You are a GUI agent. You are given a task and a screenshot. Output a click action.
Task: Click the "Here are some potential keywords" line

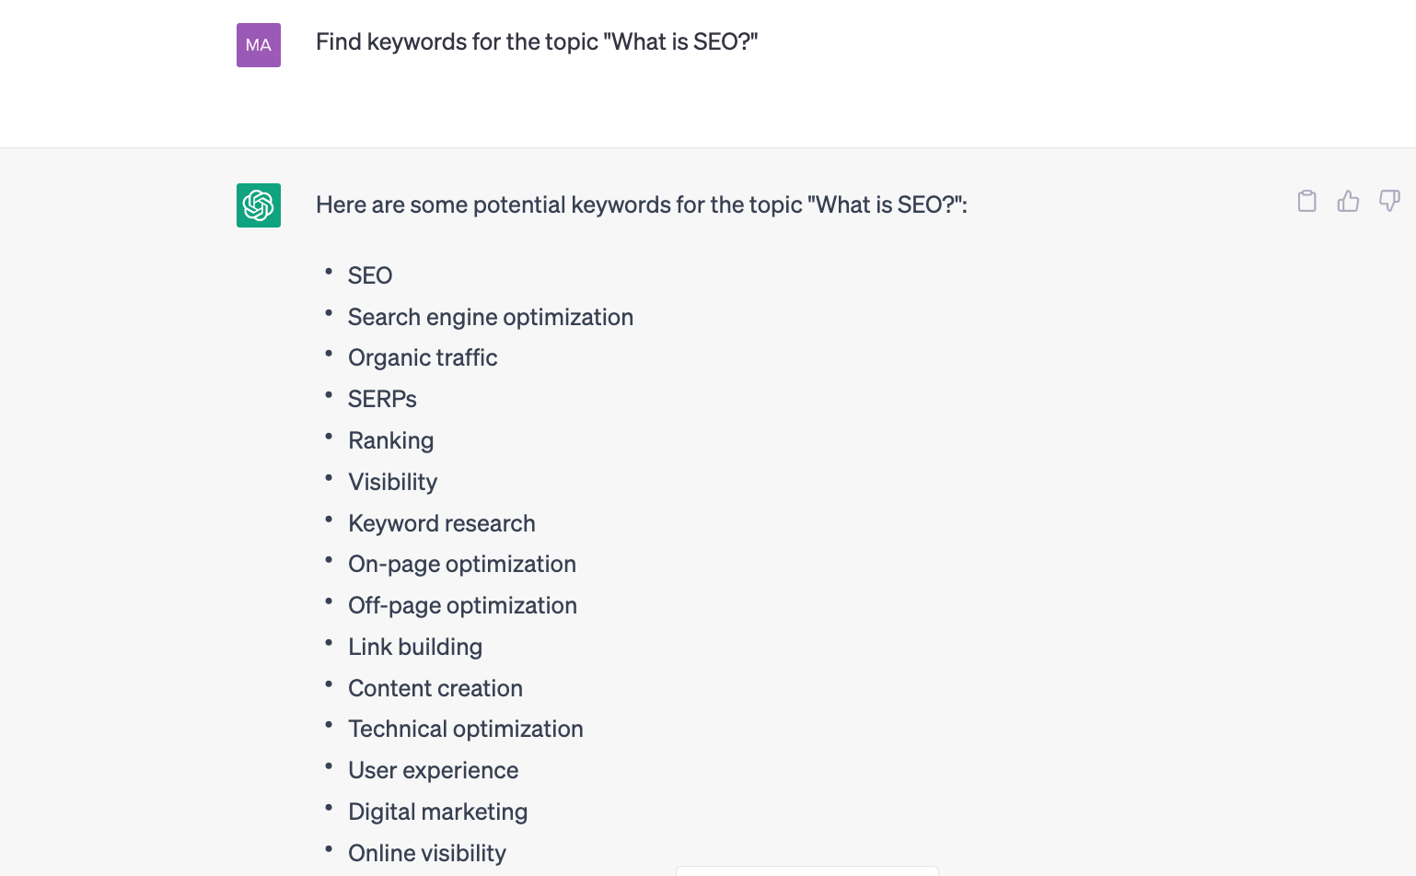(x=641, y=204)
